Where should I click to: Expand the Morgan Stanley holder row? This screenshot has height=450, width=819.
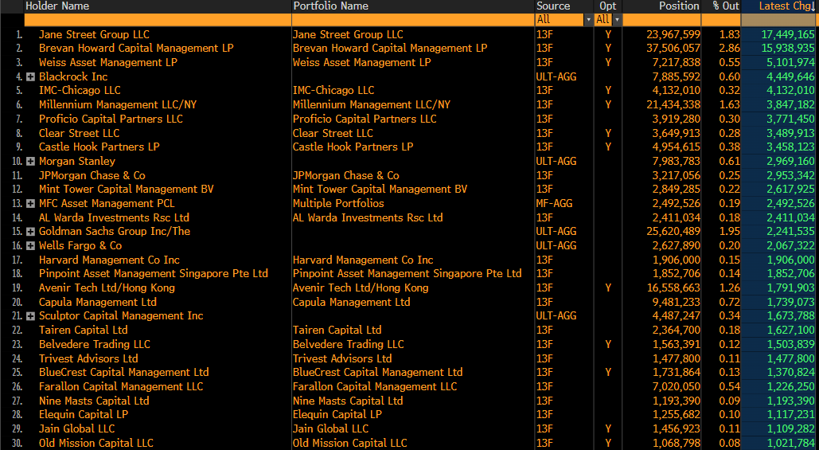point(30,162)
